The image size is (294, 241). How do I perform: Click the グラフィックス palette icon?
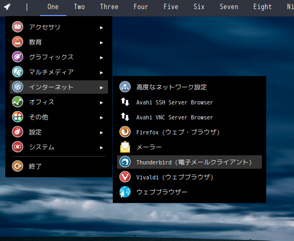(18, 57)
